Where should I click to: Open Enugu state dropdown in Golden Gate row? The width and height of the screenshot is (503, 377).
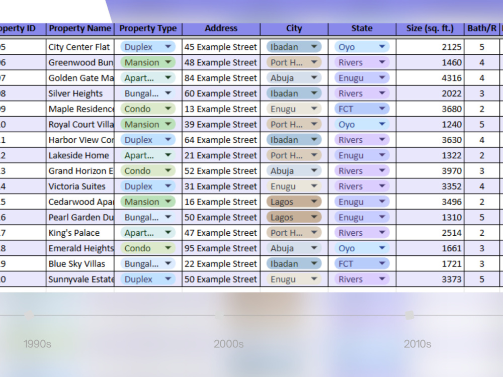[x=362, y=78]
